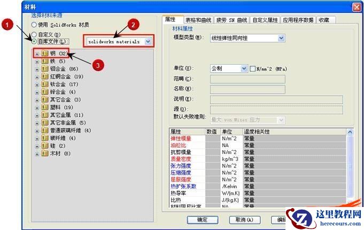Image resolution: width=364 pixels, height=230 pixels.
Task: Select the 张力强度 property row
Action: tap(258, 166)
